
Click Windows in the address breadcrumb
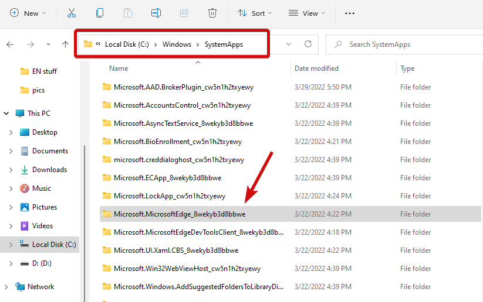pyautogui.click(x=177, y=44)
